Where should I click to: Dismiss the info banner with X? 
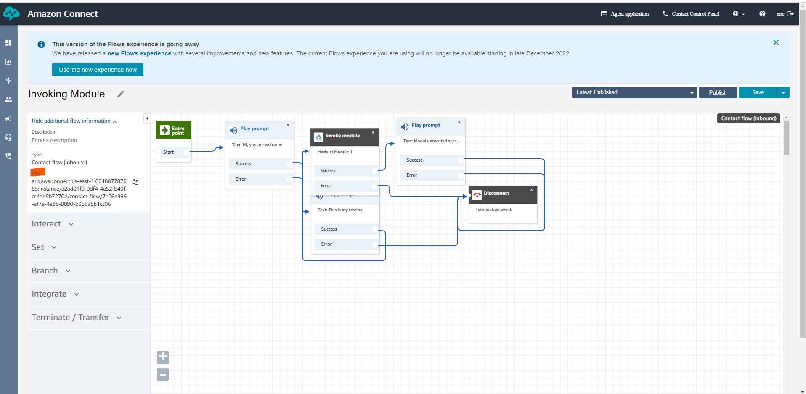pyautogui.click(x=776, y=42)
